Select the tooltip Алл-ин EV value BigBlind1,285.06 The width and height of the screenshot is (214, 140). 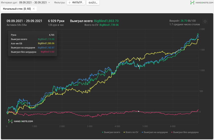click(46, 43)
